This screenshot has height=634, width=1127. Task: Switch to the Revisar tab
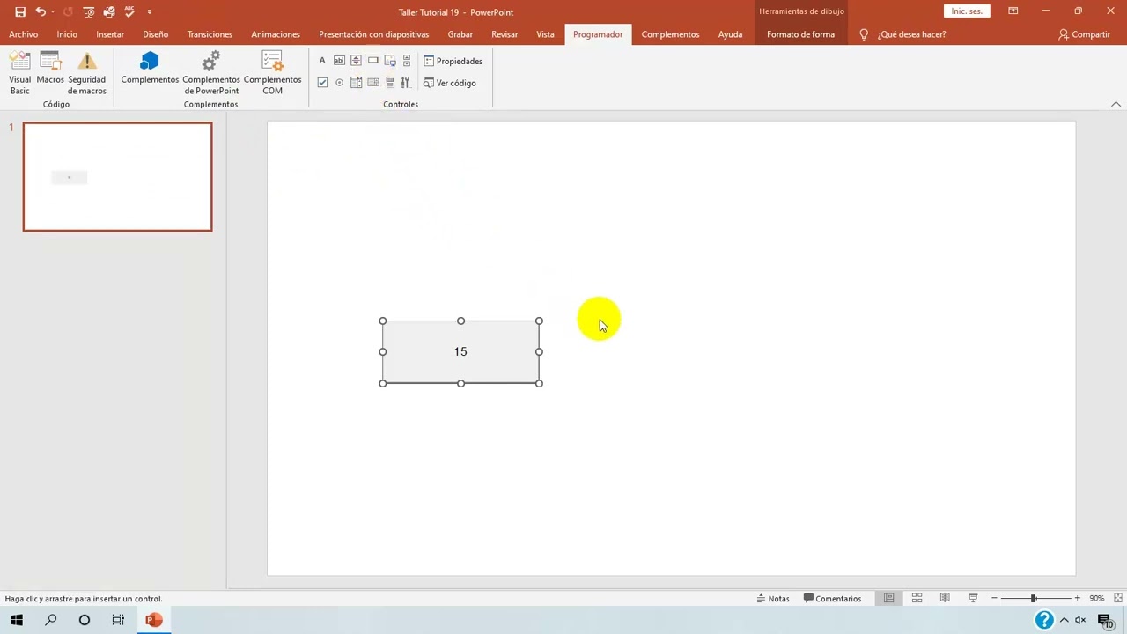(x=505, y=34)
